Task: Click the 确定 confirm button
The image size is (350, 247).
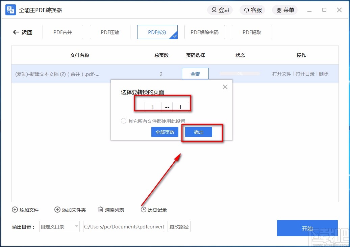Action: pos(199,132)
